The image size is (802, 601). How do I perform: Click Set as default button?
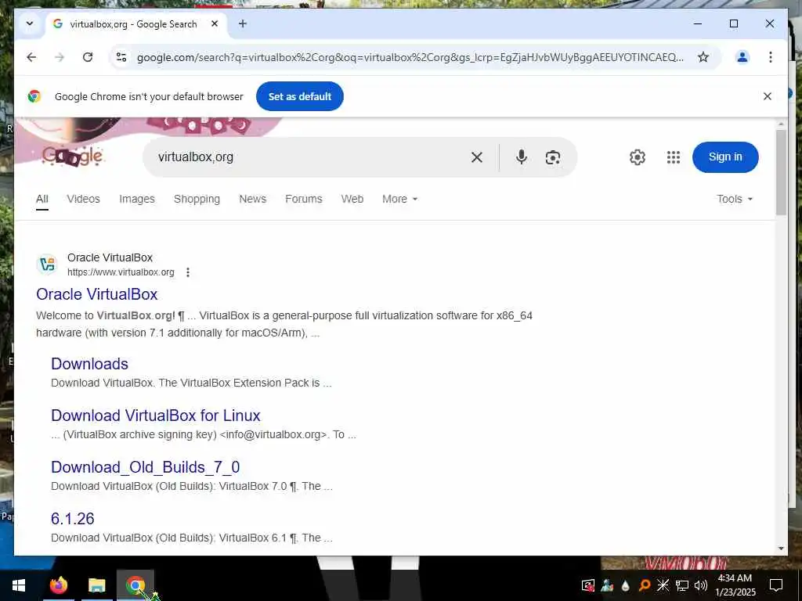pos(300,96)
